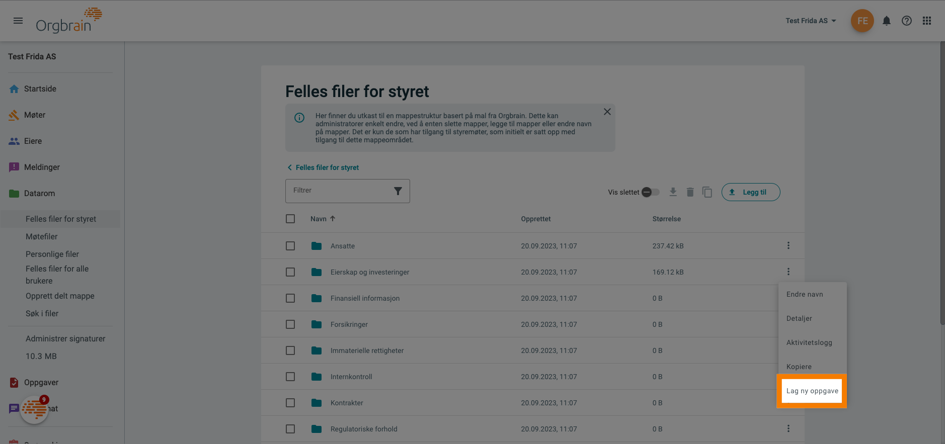Viewport: 945px width, 444px height.
Task: Open Administrer signaturer
Action: pos(65,338)
